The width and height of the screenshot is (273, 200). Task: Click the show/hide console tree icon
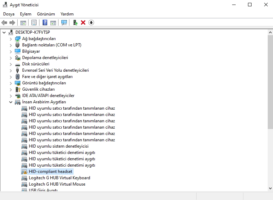coord(23,22)
